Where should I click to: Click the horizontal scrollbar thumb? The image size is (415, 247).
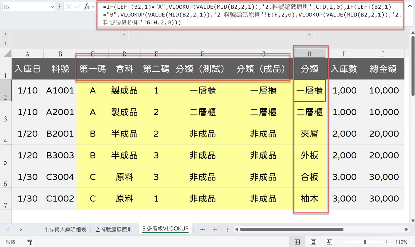291,229
